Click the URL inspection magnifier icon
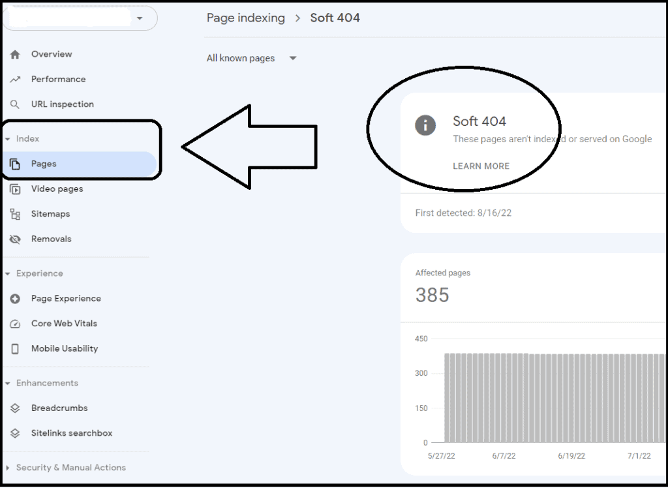 click(x=15, y=104)
